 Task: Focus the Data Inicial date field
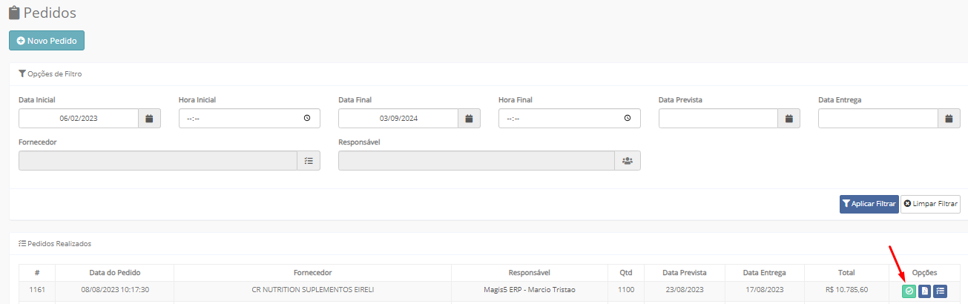79,119
